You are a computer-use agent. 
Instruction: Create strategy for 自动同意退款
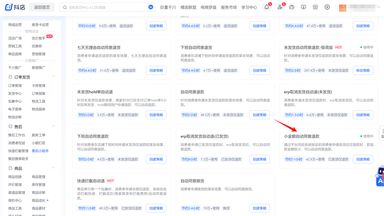[x=260, y=115]
